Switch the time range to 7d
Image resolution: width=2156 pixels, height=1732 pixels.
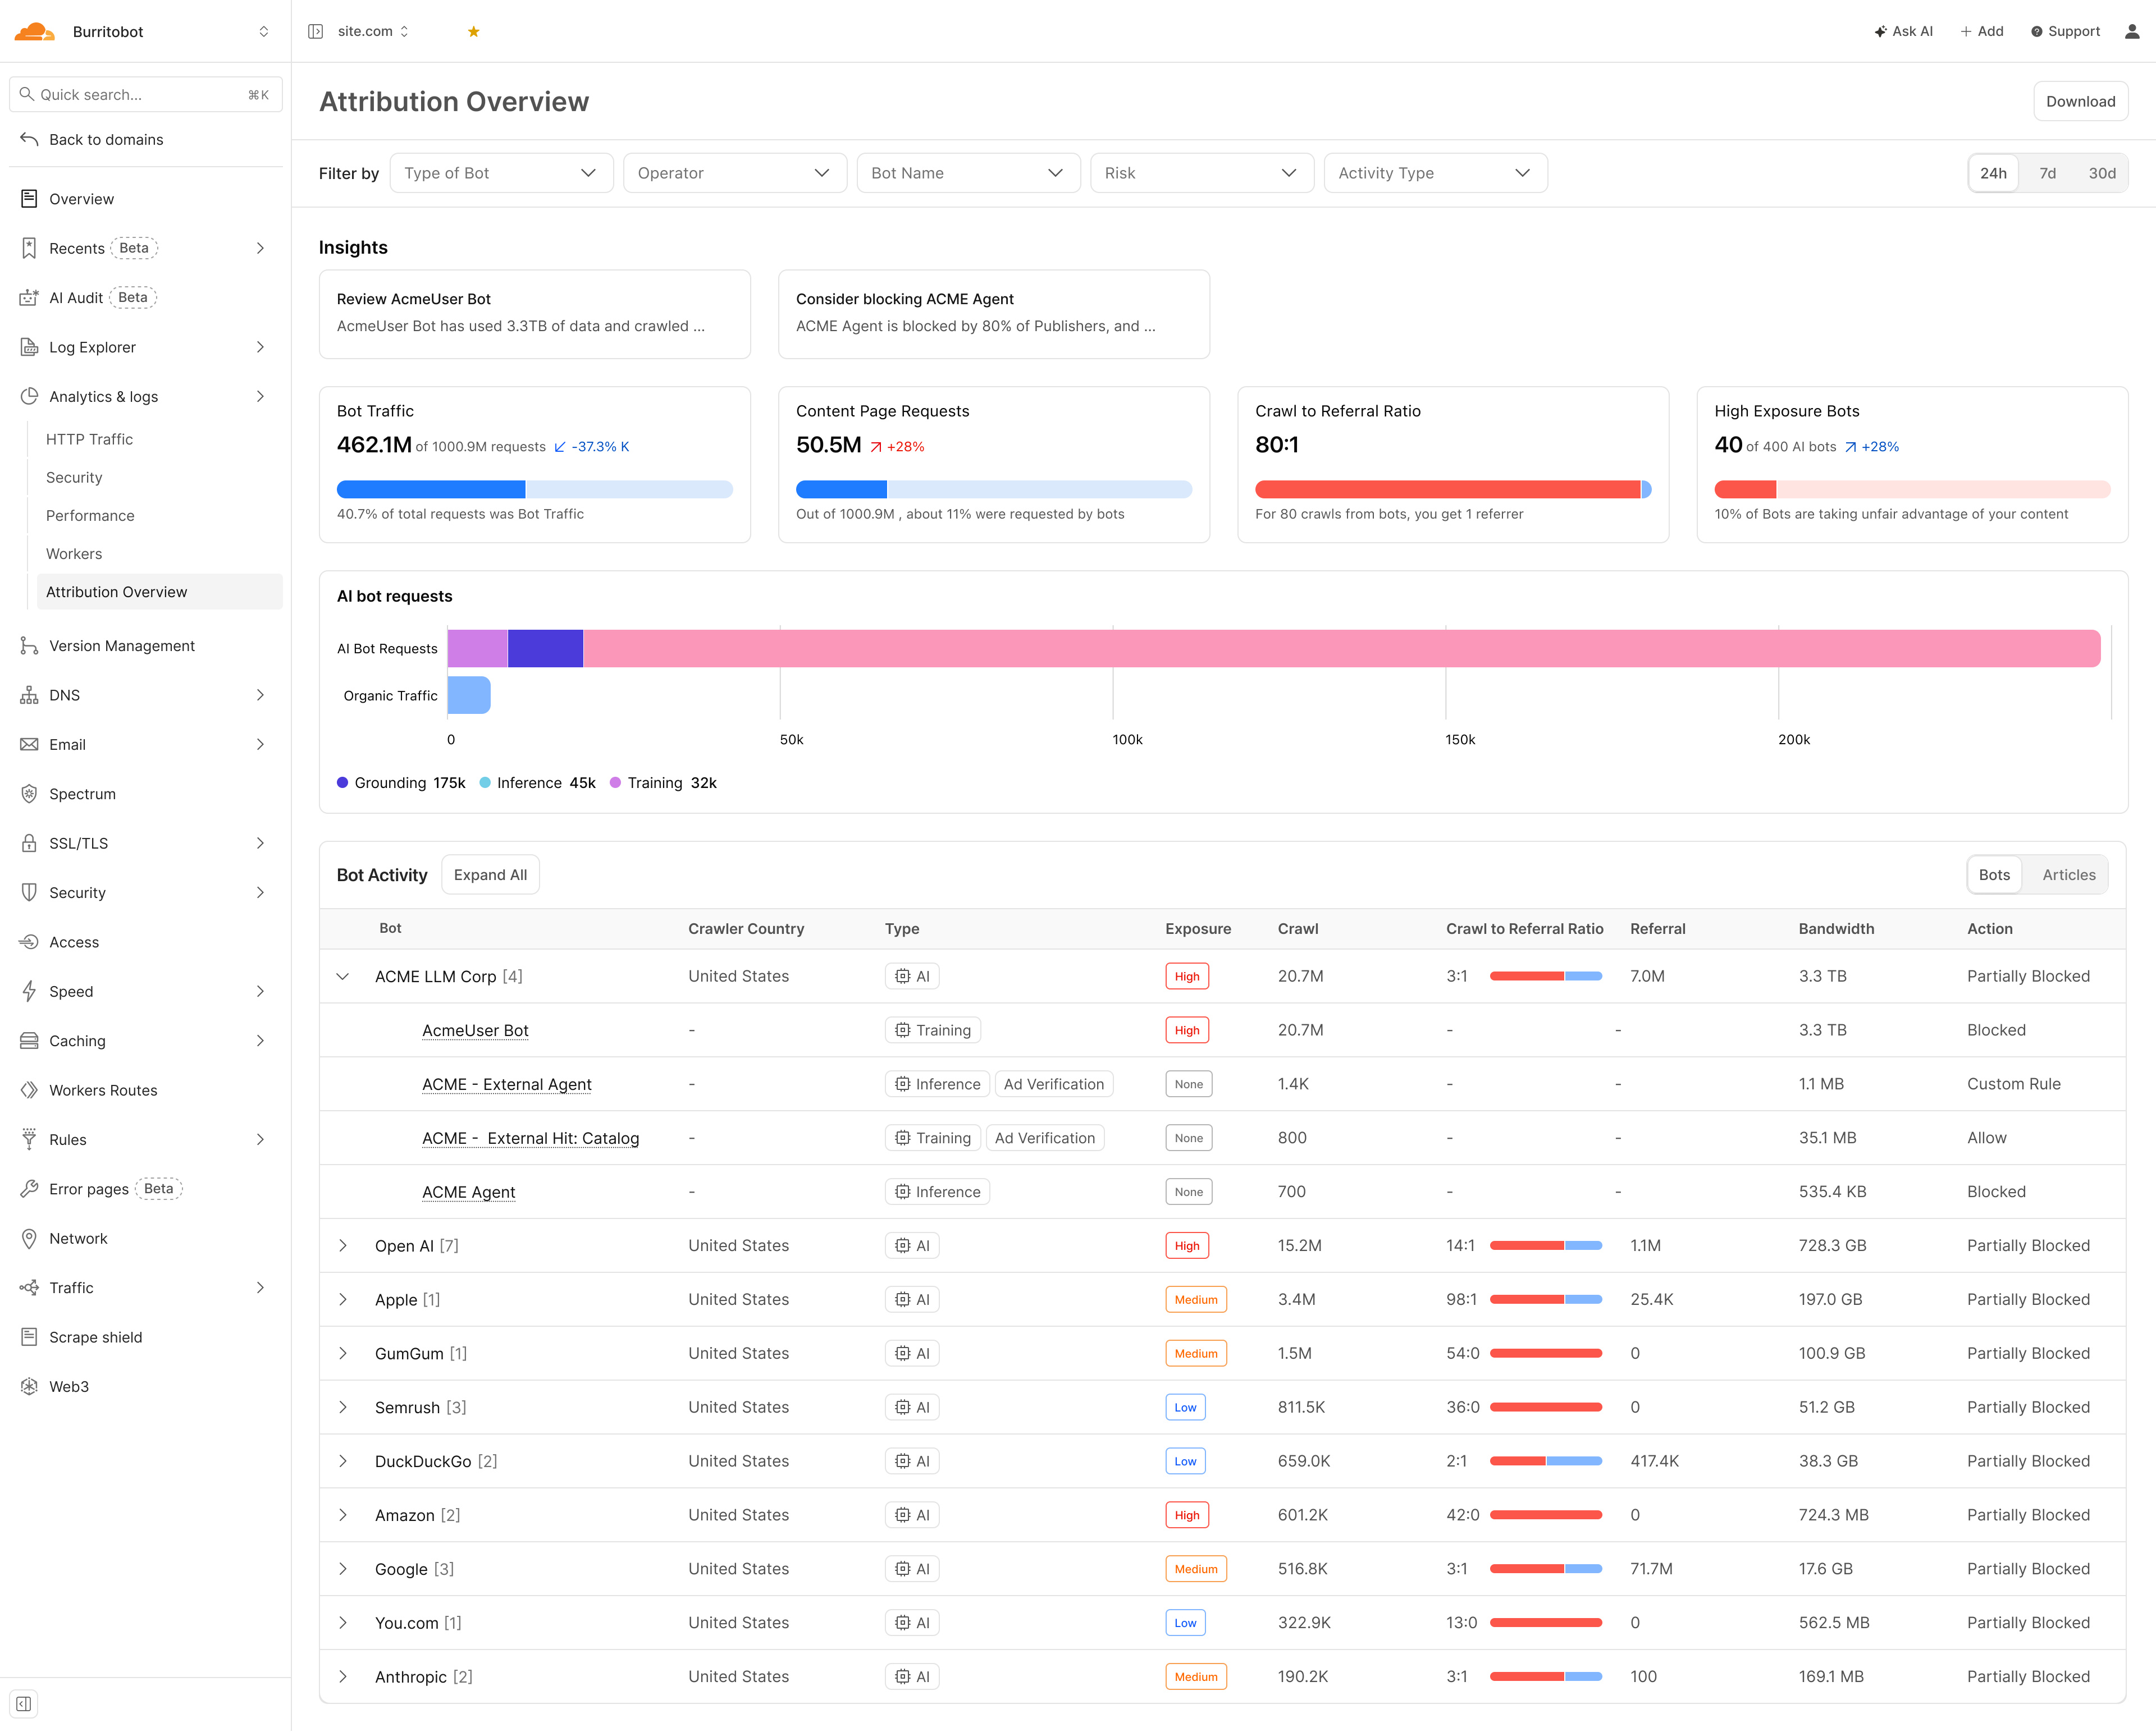tap(2048, 173)
